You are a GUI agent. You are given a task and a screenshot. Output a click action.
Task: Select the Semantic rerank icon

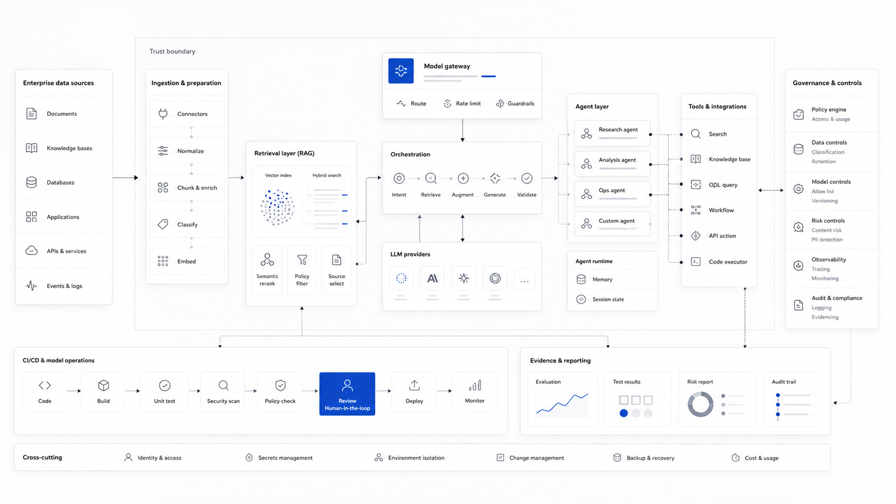[x=267, y=260]
